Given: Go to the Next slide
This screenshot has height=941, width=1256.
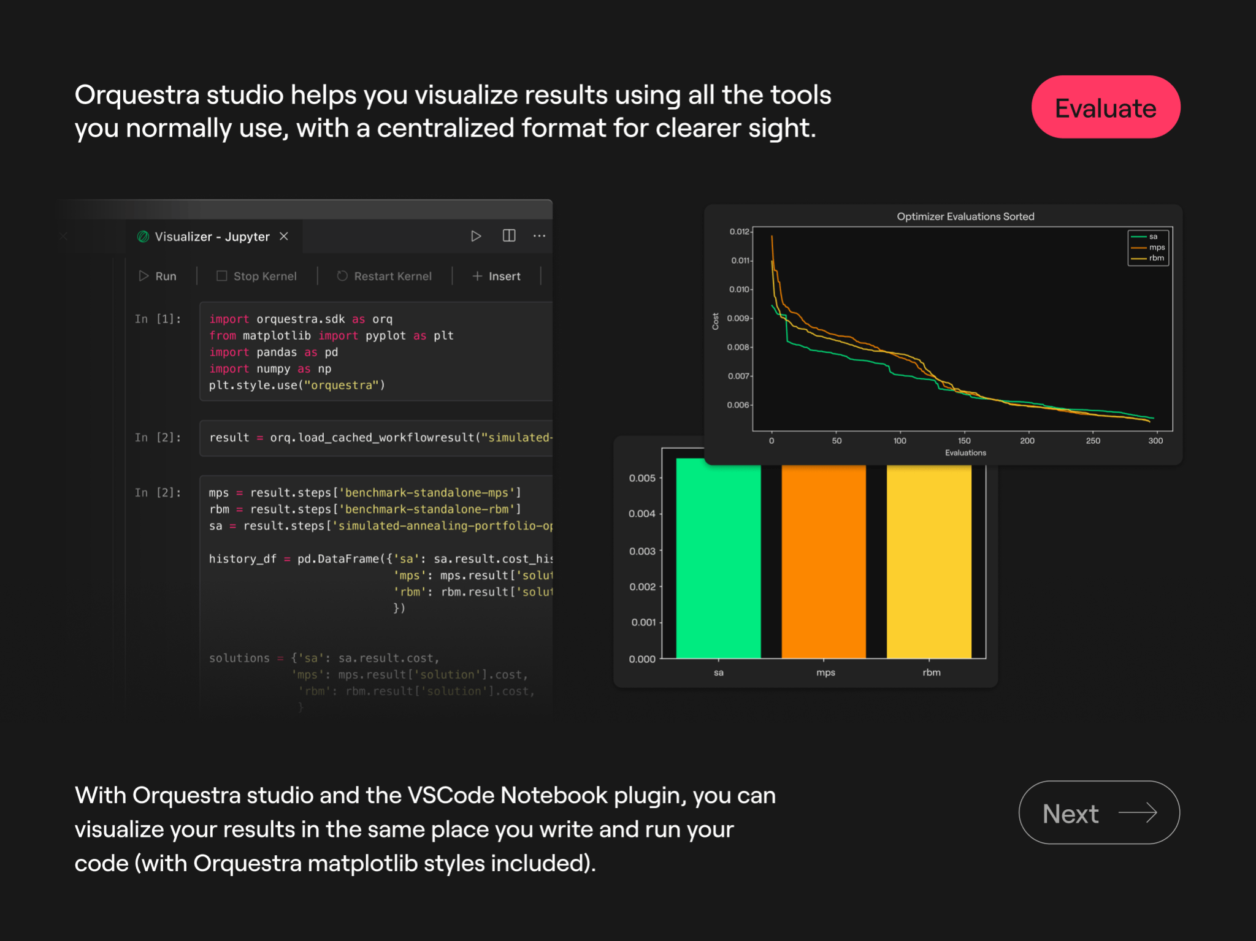Looking at the screenshot, I should point(1099,813).
